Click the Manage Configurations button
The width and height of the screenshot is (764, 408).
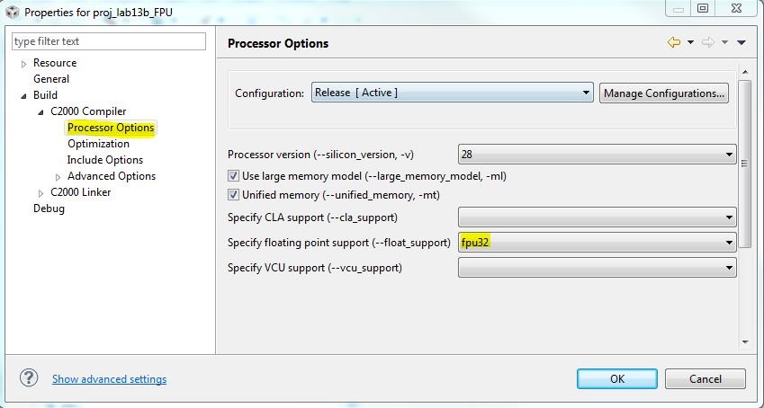click(663, 93)
